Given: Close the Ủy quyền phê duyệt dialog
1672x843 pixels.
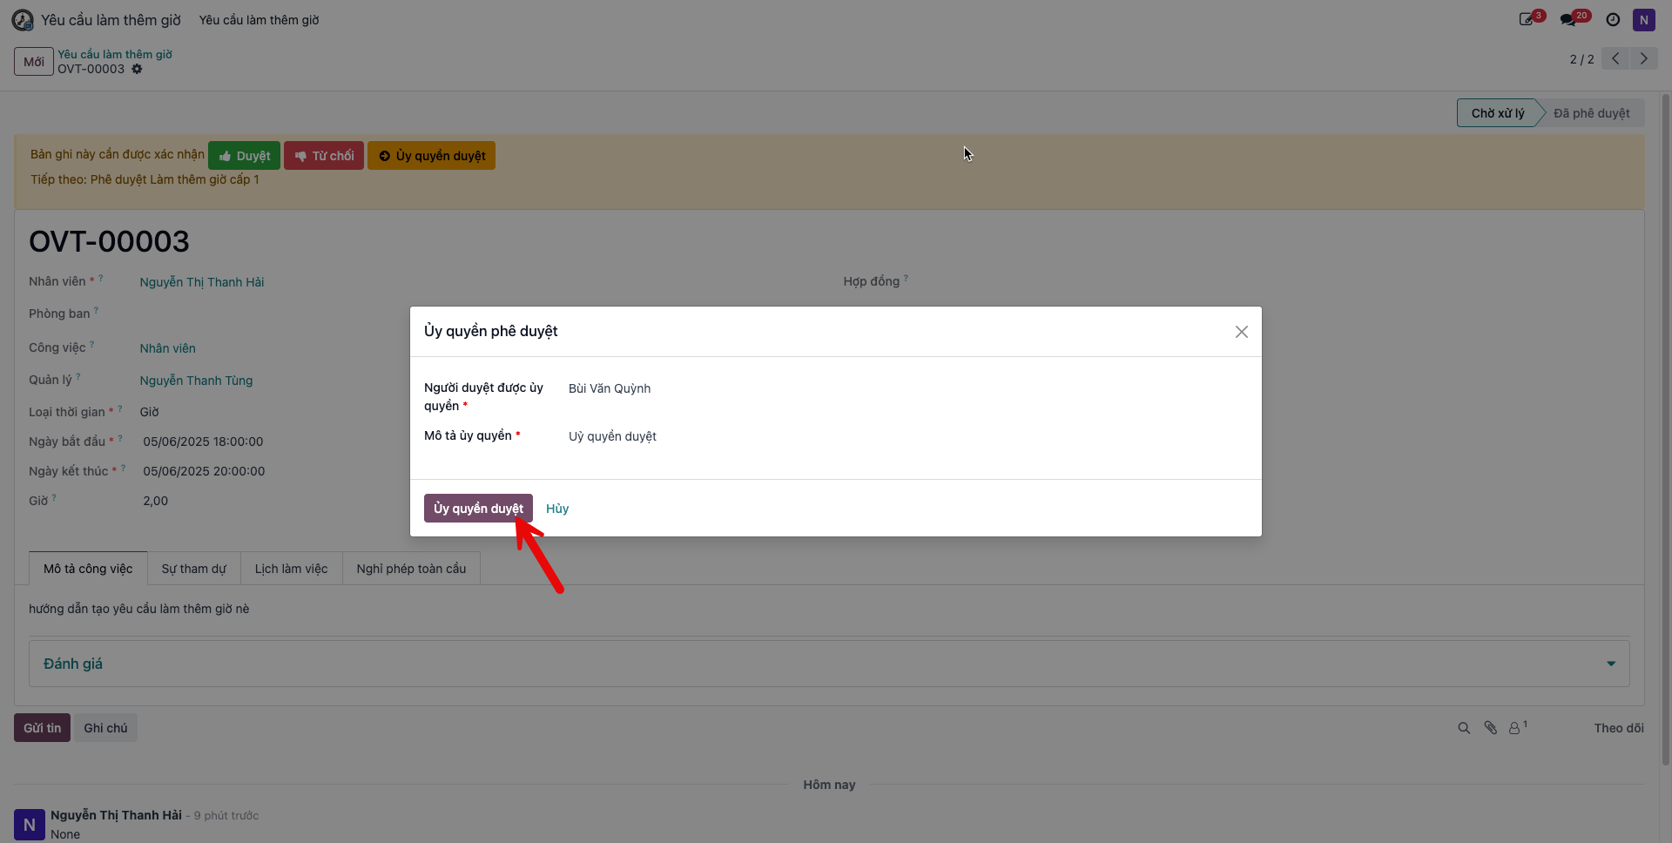Looking at the screenshot, I should click(1242, 332).
